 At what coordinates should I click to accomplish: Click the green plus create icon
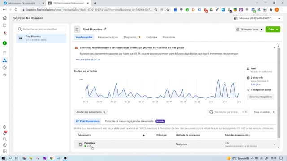(x=5, y=43)
